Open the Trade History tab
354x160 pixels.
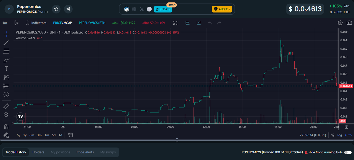pos(16,152)
